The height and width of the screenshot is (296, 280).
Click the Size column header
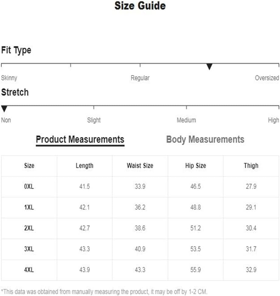click(x=29, y=165)
